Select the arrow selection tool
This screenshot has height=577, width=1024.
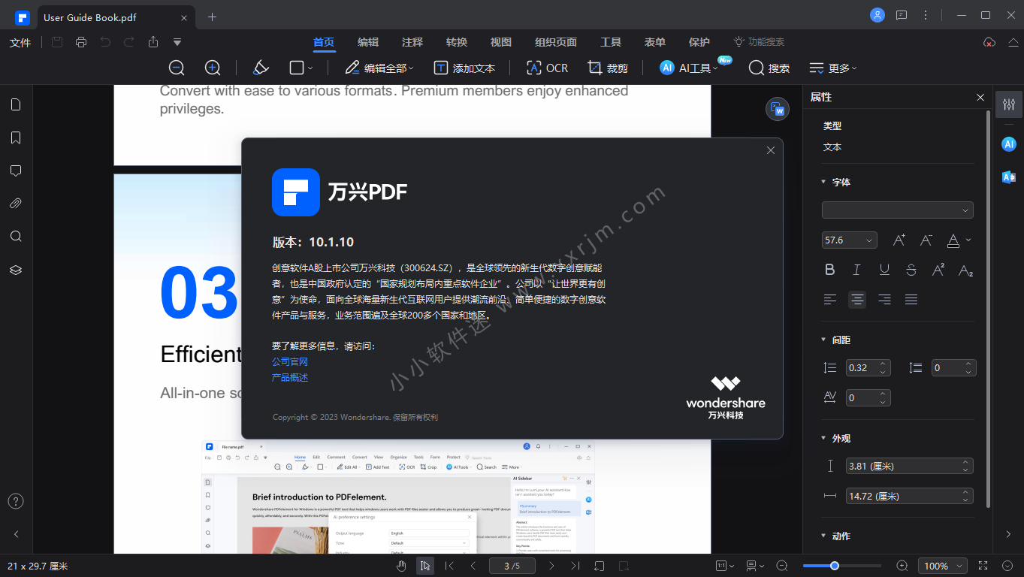425,566
